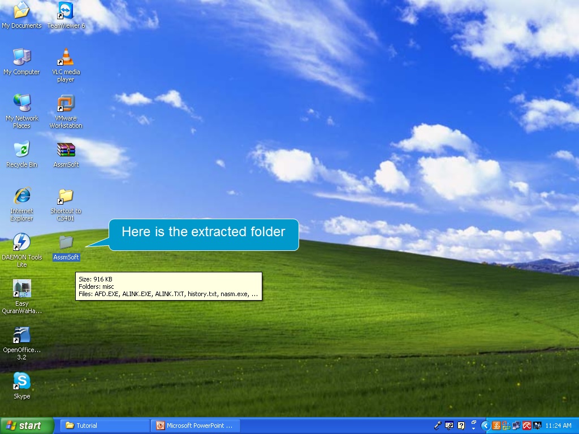This screenshot has height=434, width=579.
Task: Click the Microsoft Office tray icon
Action: coord(506,426)
